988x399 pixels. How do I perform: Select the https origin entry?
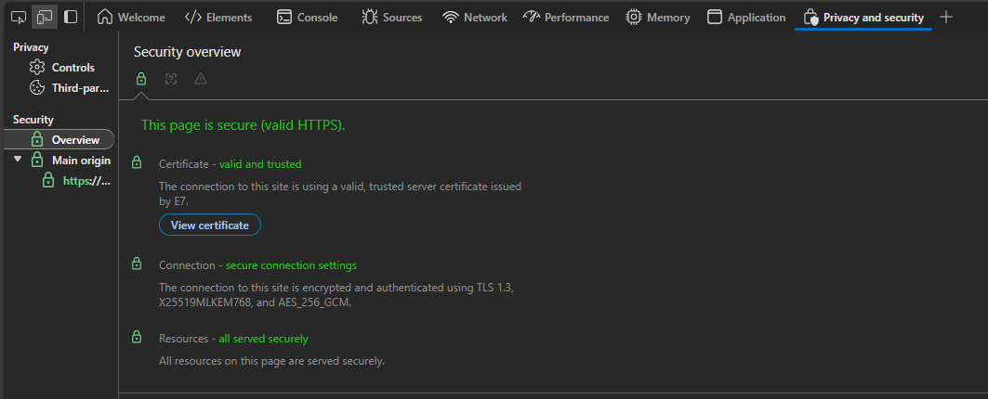pyautogui.click(x=86, y=181)
